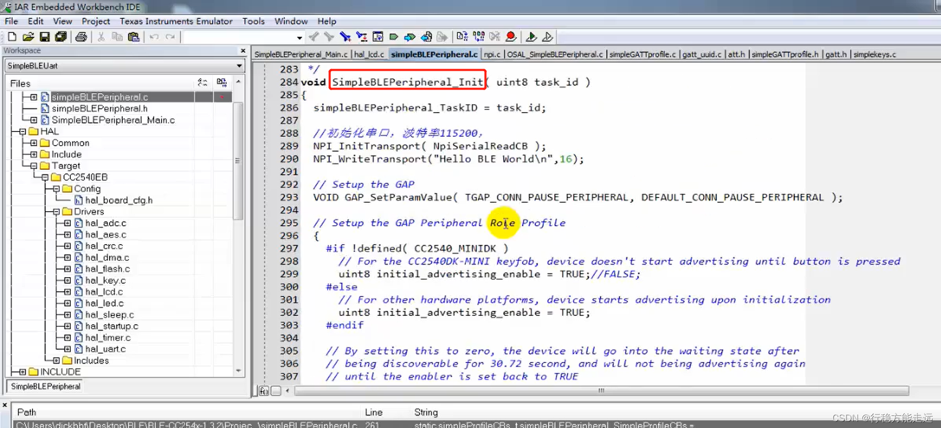Close the bottom messages panel
The image size is (941, 428).
pyautogui.click(x=5, y=405)
